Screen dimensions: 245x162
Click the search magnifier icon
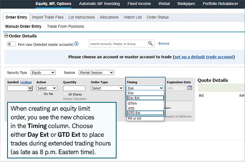click(x=151, y=44)
